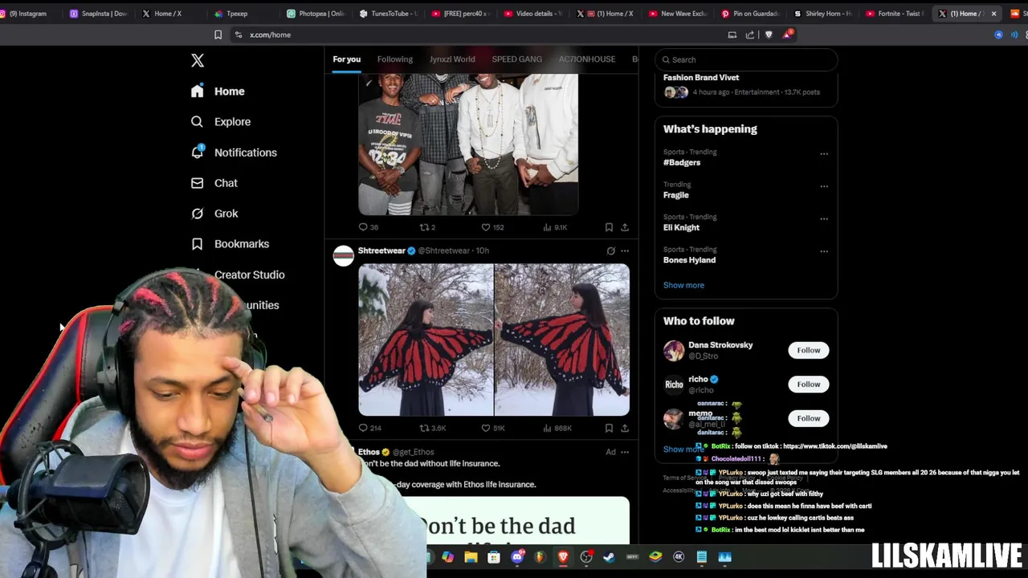This screenshot has width=1028, height=578.
Task: Open Shtreetwear profile avatar
Action: pos(344,255)
